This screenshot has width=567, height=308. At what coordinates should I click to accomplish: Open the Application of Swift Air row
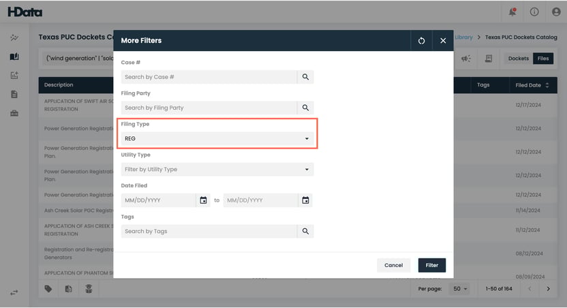pyautogui.click(x=78, y=105)
